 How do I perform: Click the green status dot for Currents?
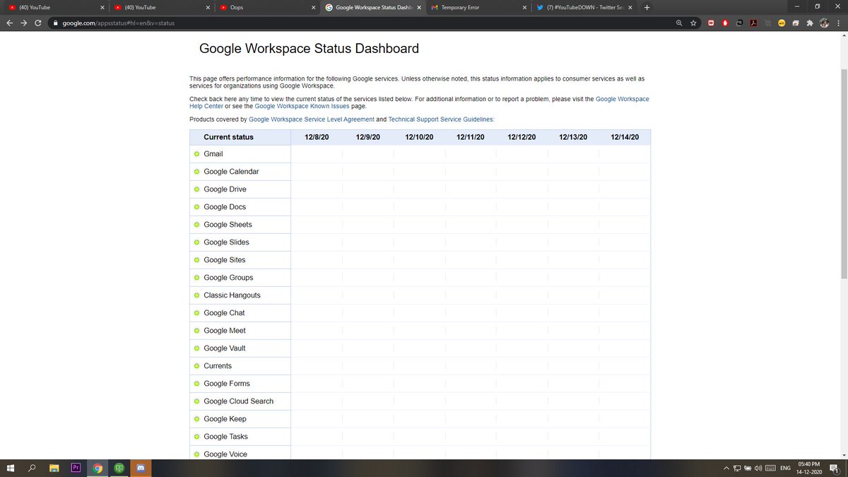(196, 366)
